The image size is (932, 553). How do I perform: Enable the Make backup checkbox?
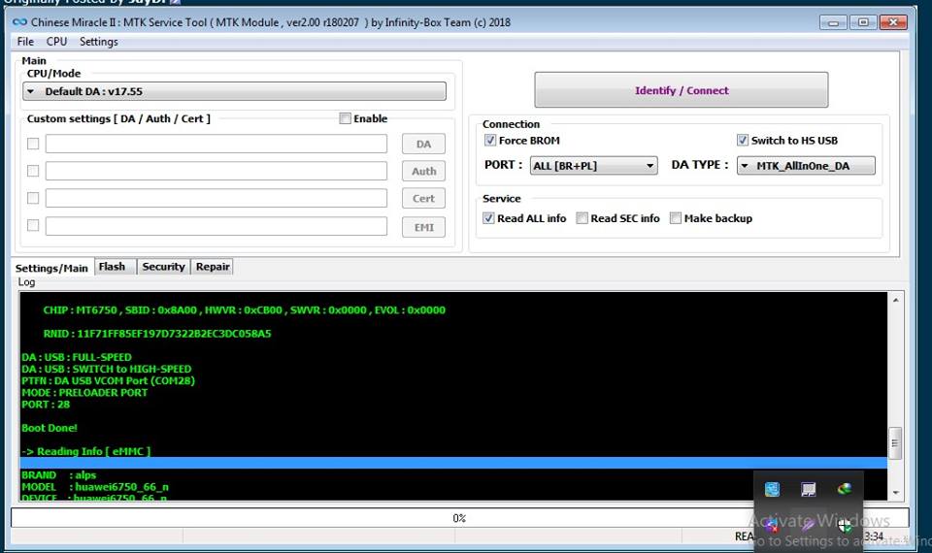[676, 218]
